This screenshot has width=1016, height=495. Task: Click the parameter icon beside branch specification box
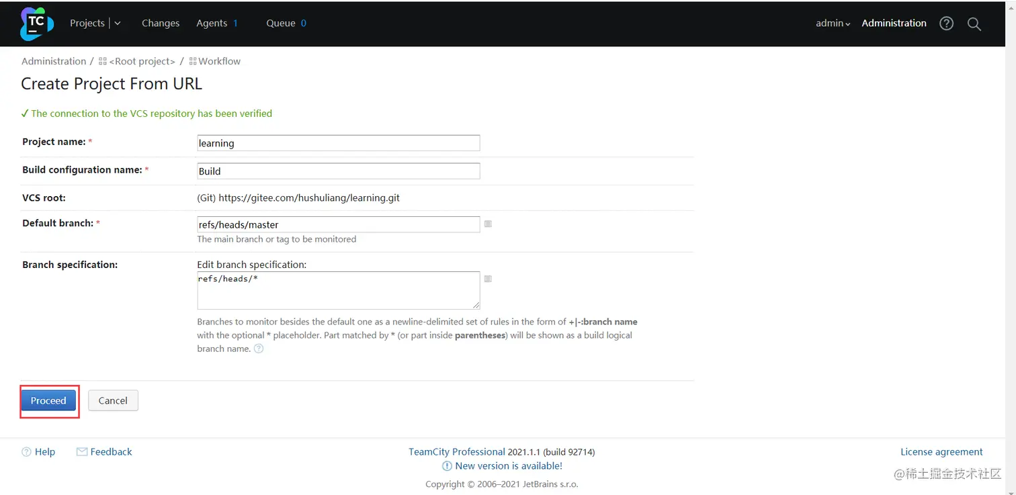[488, 279]
